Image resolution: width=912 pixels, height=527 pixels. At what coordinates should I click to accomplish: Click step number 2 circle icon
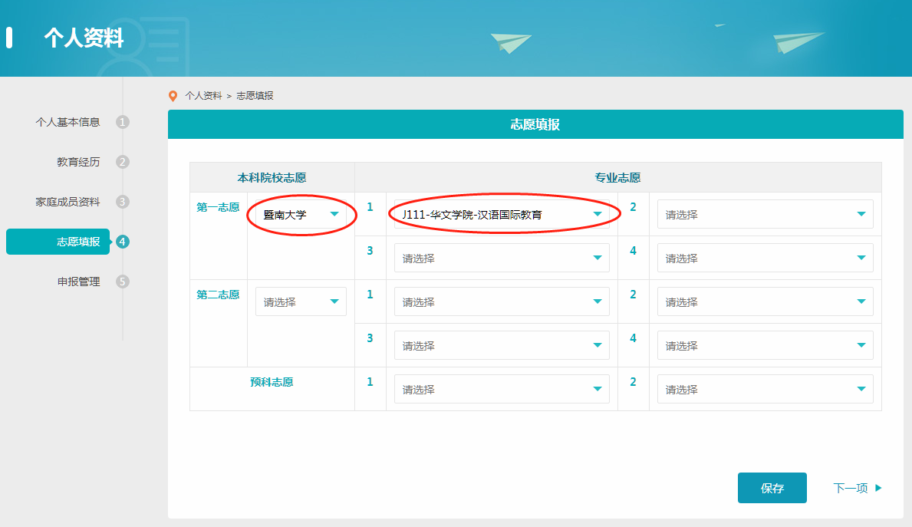(x=122, y=162)
